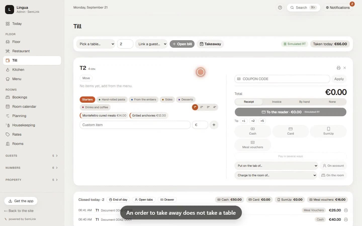Add Montefeltro cured meats to bill
The height and width of the screenshot is (226, 362).
(x=104, y=116)
